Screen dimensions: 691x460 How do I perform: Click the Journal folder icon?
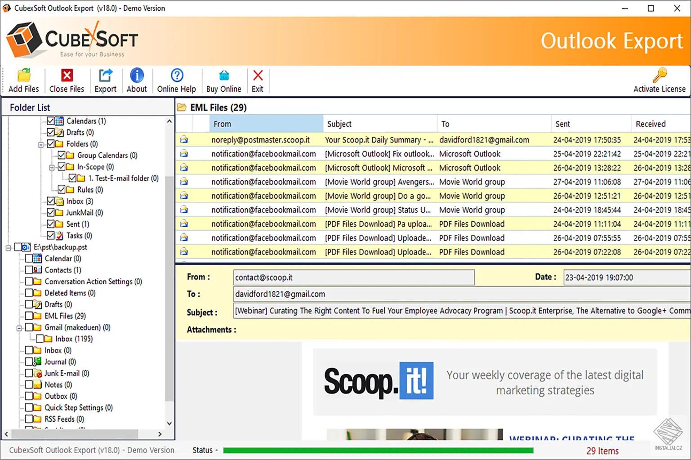pos(38,362)
